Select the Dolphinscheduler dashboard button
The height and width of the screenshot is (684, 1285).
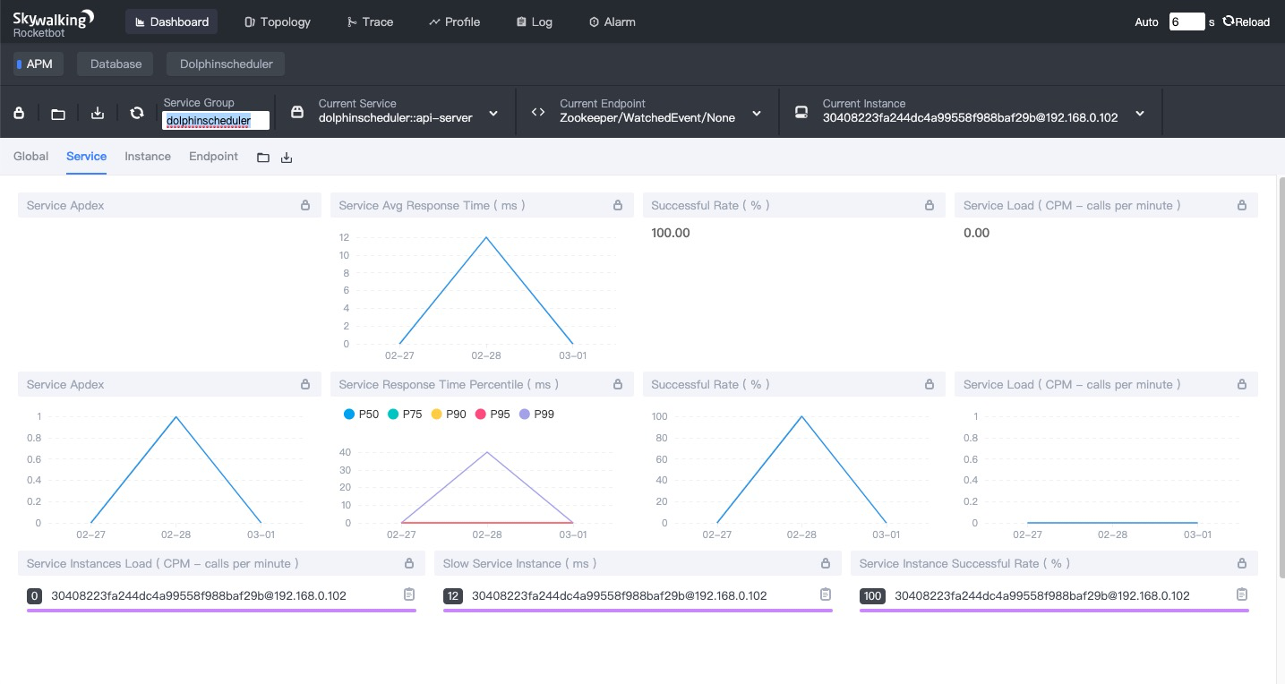coord(226,64)
